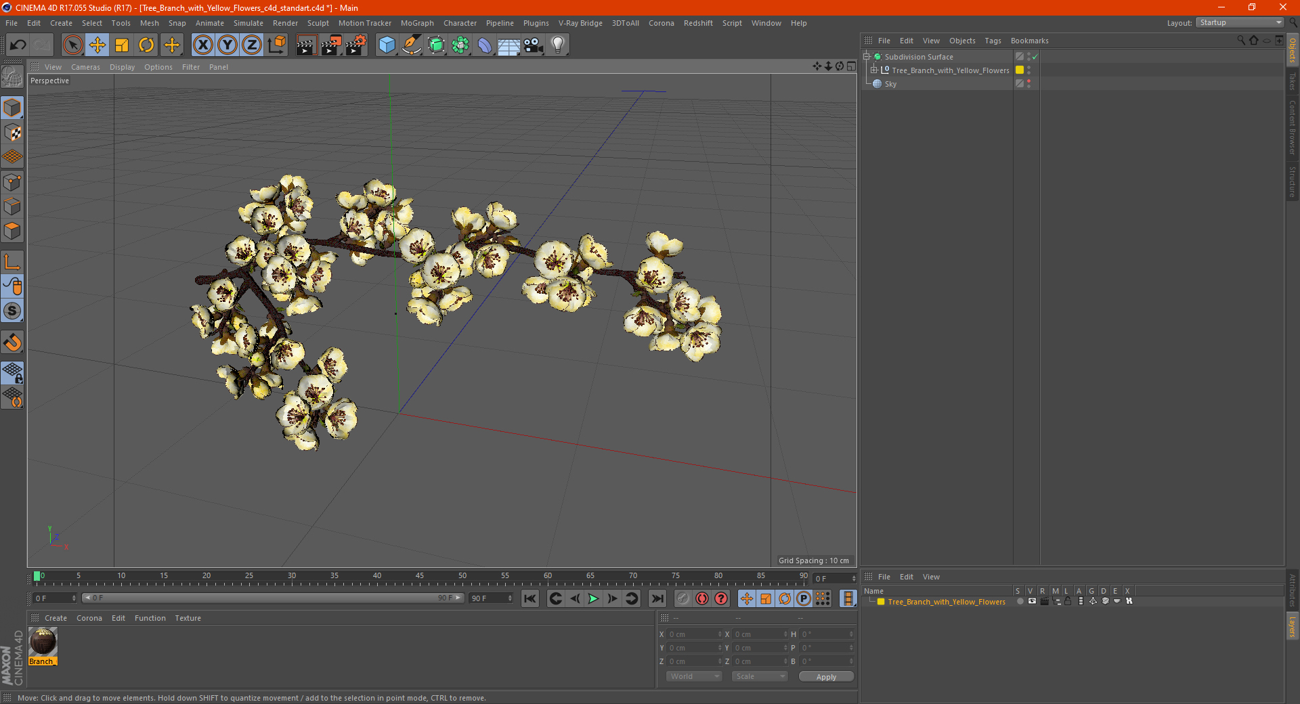Screen dimensions: 1300x704
Task: Open the Layout Startup dropdown
Action: click(1240, 23)
